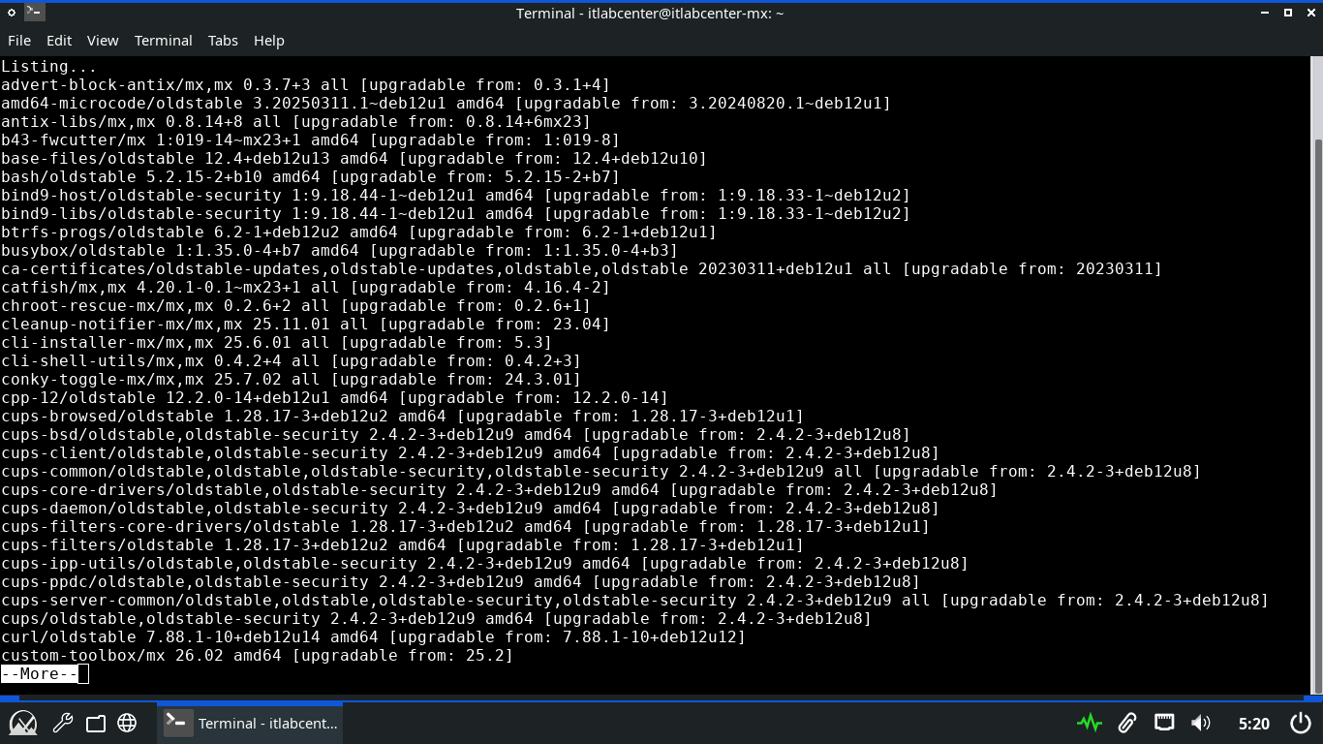Image resolution: width=1323 pixels, height=744 pixels.
Task: Click the network connection tray icon
Action: pos(1163,723)
